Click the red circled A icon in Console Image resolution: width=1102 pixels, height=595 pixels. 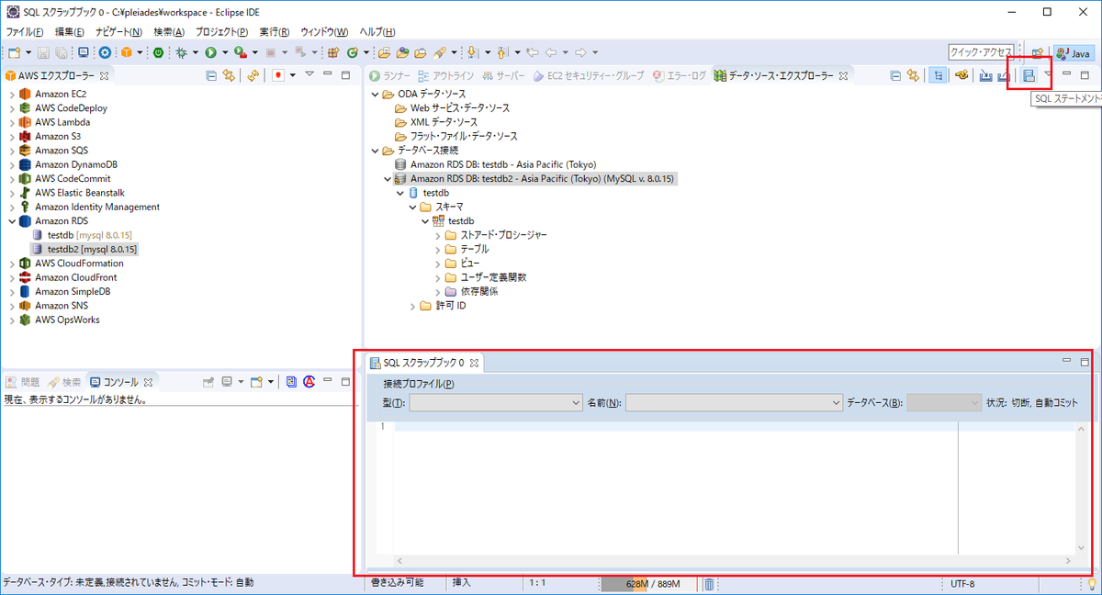[309, 381]
